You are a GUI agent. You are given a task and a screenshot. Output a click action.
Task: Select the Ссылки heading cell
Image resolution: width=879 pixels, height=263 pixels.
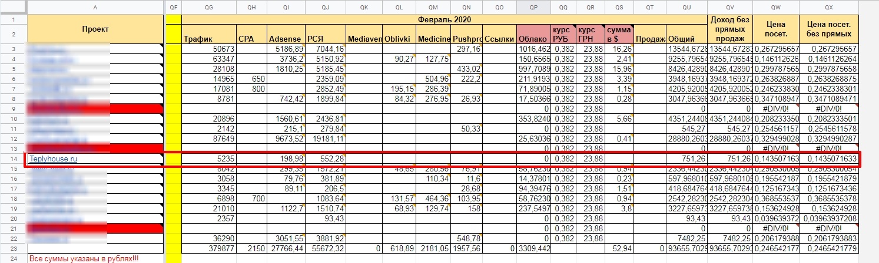[x=499, y=34]
